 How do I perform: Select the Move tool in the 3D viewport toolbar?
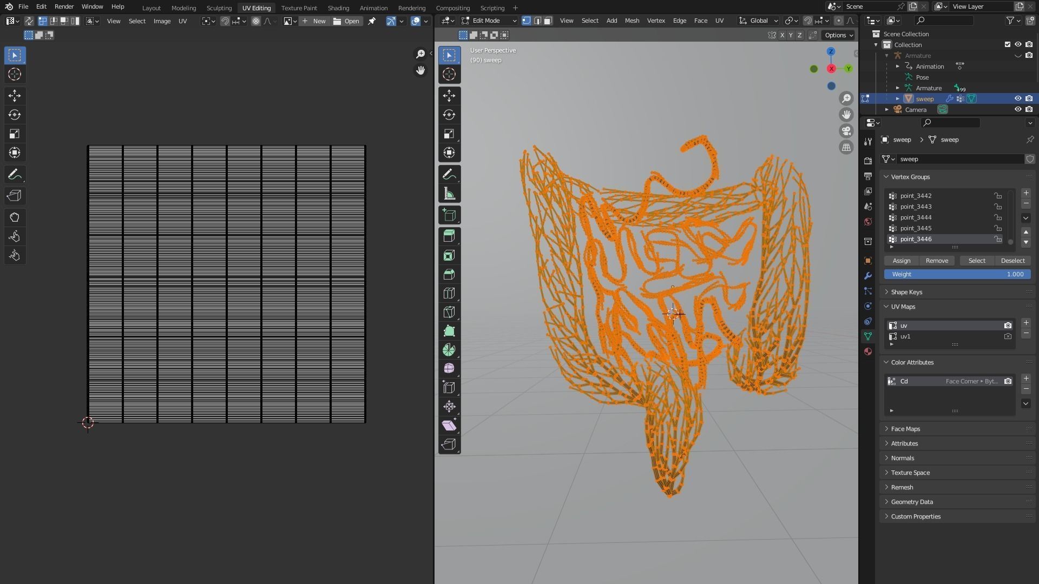pyautogui.click(x=449, y=96)
